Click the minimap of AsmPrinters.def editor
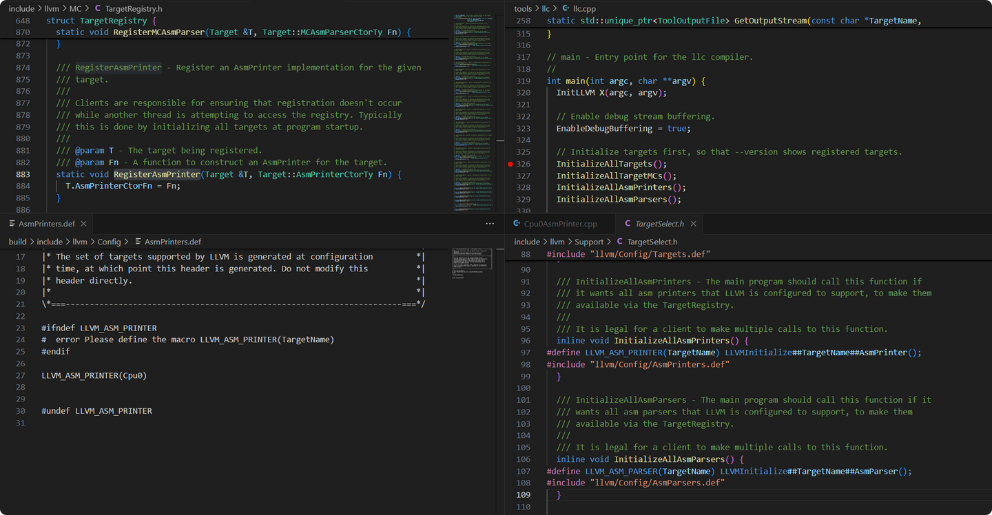The width and height of the screenshot is (992, 515). [x=472, y=262]
